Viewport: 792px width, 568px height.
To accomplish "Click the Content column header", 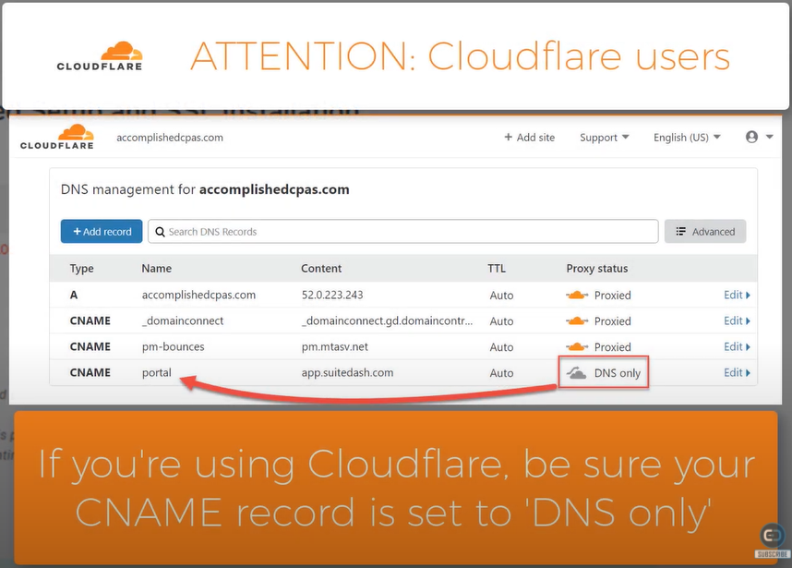I will click(x=321, y=269).
